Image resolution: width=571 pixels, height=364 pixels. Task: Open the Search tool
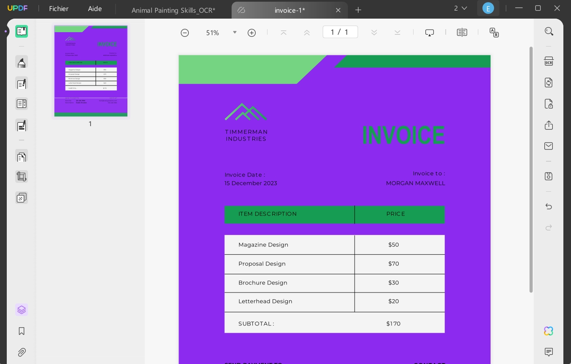coord(549,31)
